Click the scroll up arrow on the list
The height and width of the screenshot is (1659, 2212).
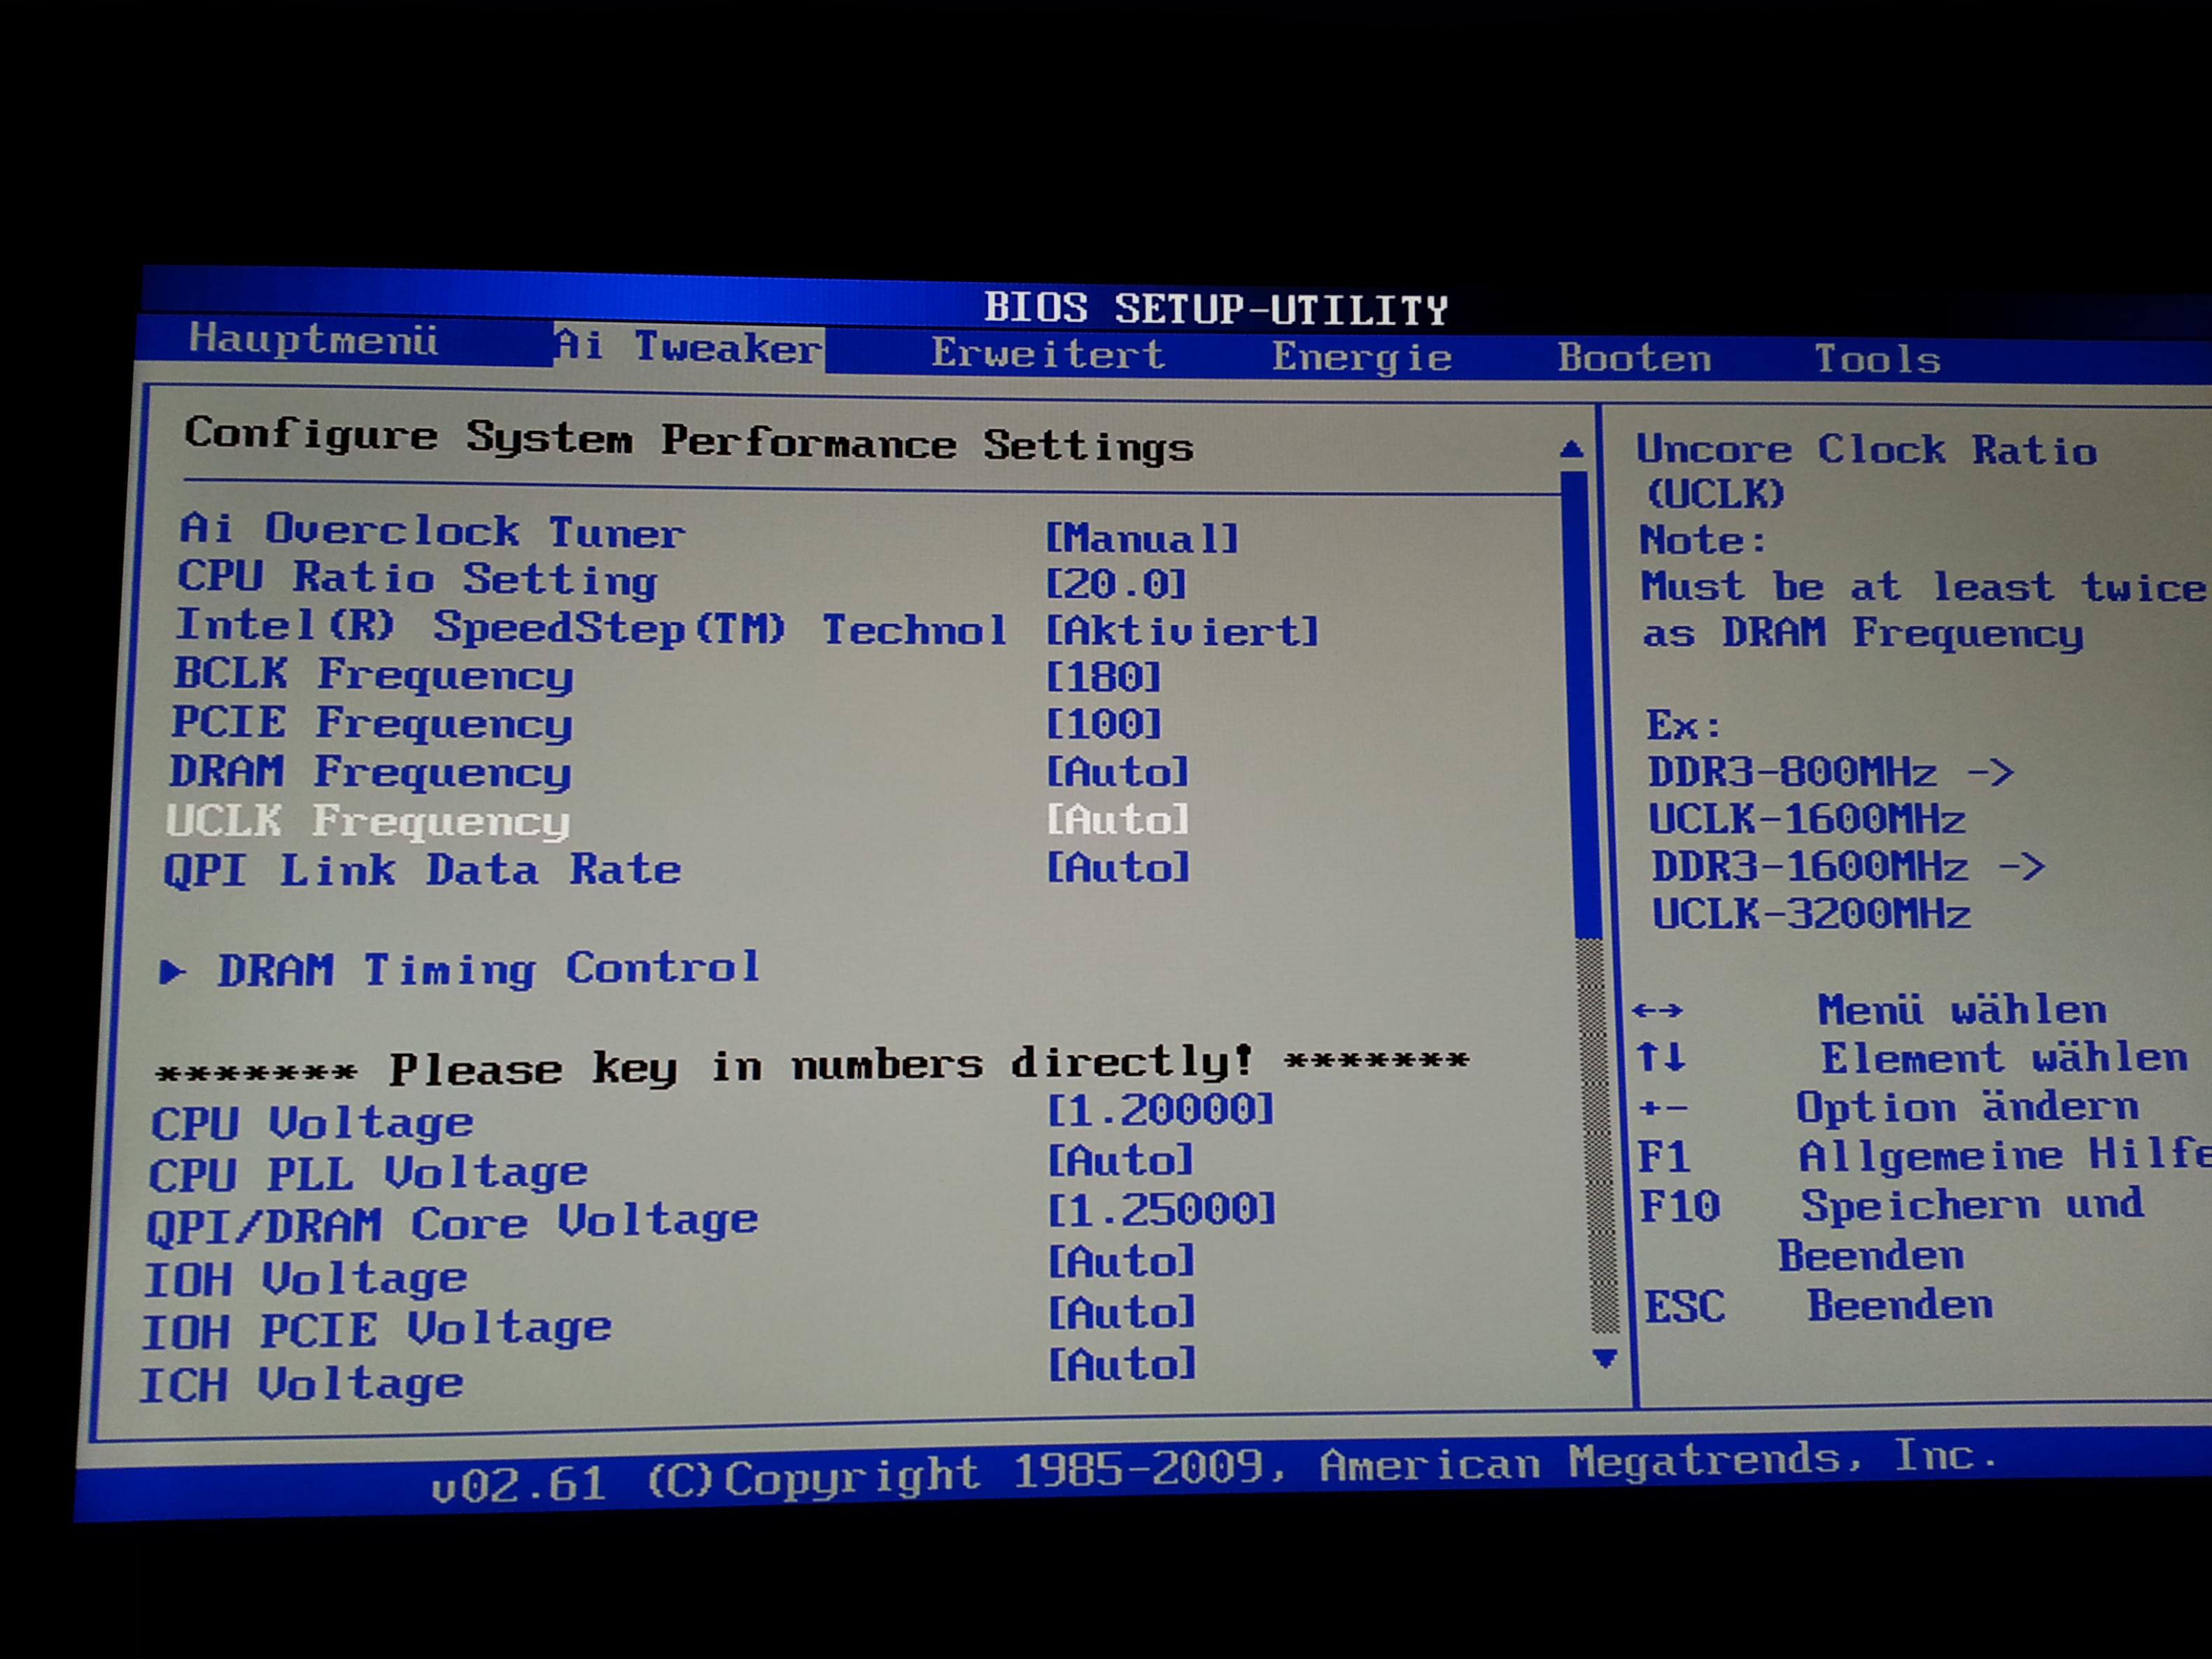tap(1571, 450)
